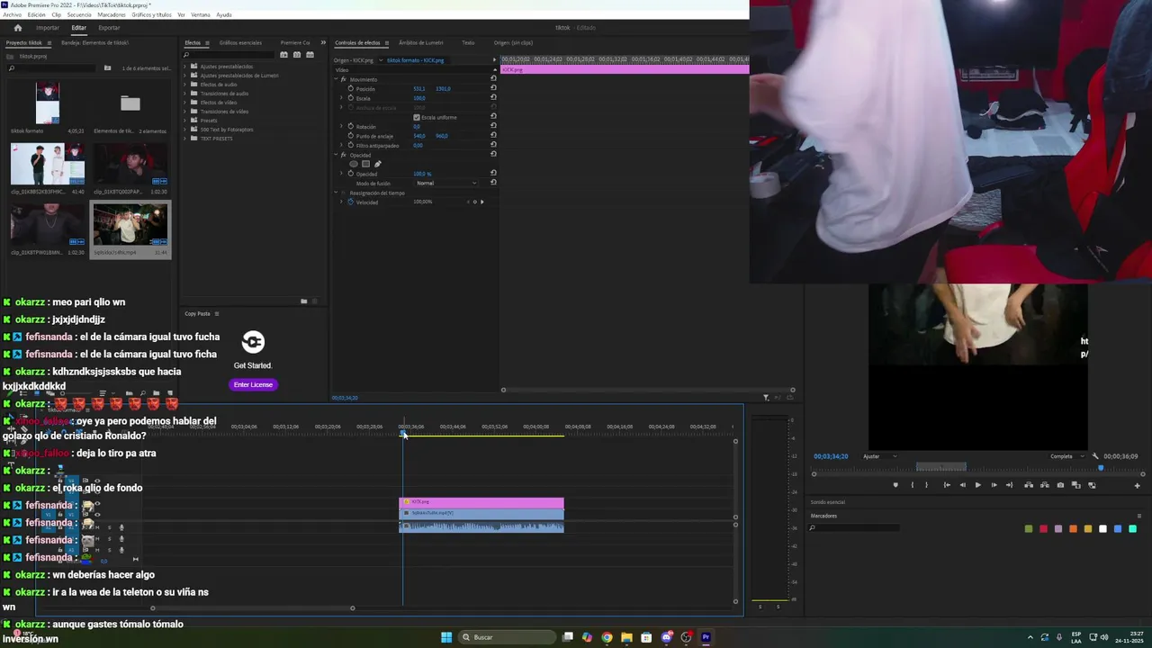Open the Secuencia menu
Screen dimensions: 1152x648
click(79, 14)
